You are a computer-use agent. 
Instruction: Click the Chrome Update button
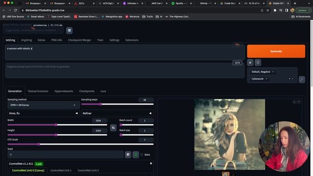click(303, 10)
